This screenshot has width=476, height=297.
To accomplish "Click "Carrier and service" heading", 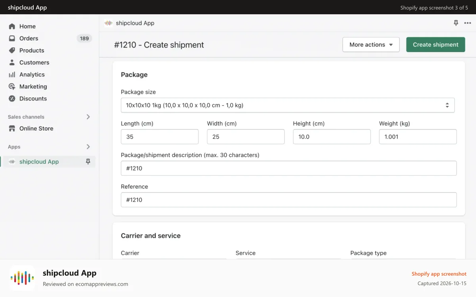I will (x=151, y=236).
